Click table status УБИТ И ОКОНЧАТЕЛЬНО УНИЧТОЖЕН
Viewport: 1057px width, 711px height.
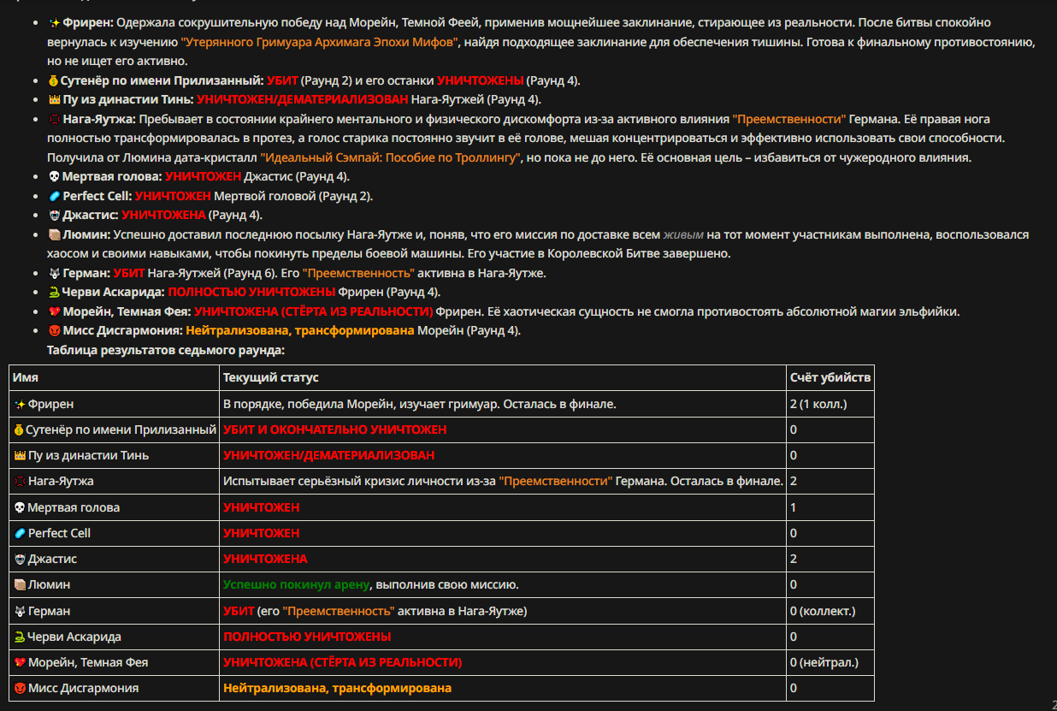click(x=334, y=430)
